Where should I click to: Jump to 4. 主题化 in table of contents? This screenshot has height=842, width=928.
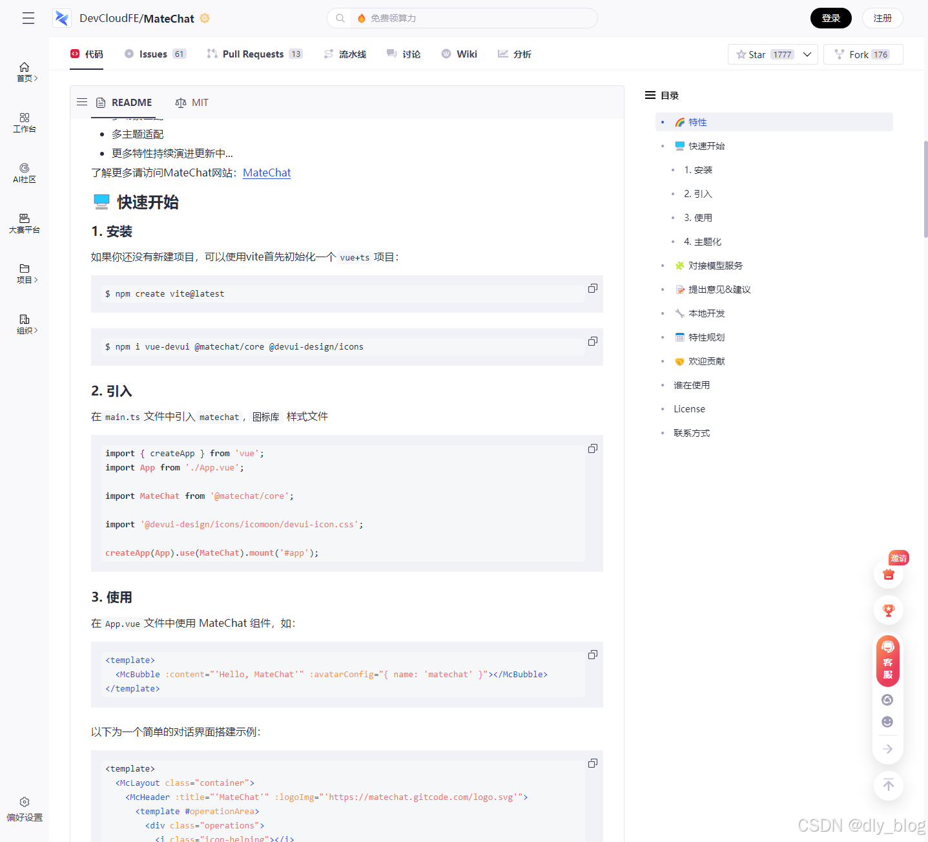coord(703,242)
